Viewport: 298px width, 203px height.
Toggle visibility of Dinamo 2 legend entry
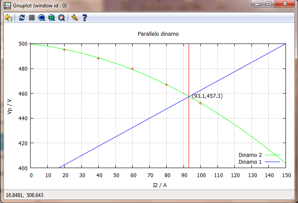[x=250, y=155]
